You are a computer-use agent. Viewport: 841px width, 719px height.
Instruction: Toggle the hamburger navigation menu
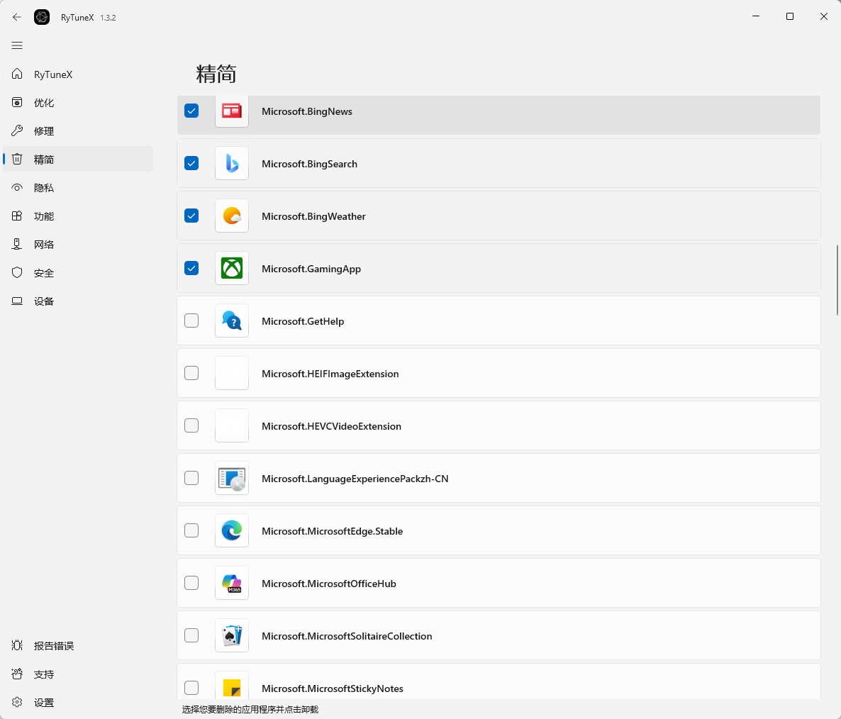(17, 45)
